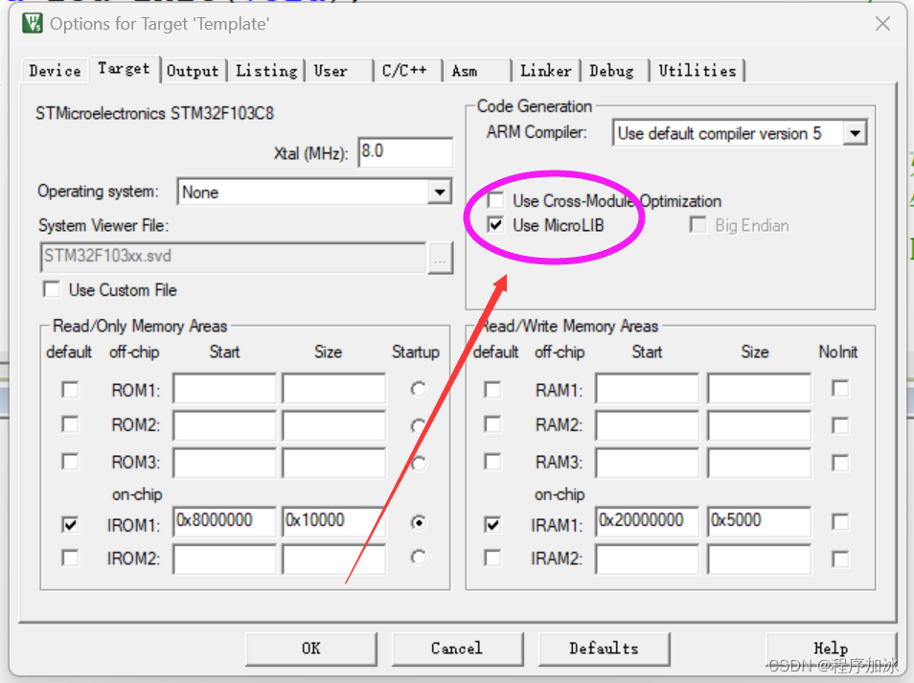This screenshot has height=683, width=914.
Task: Restore settings with Defaults button
Action: [604, 649]
